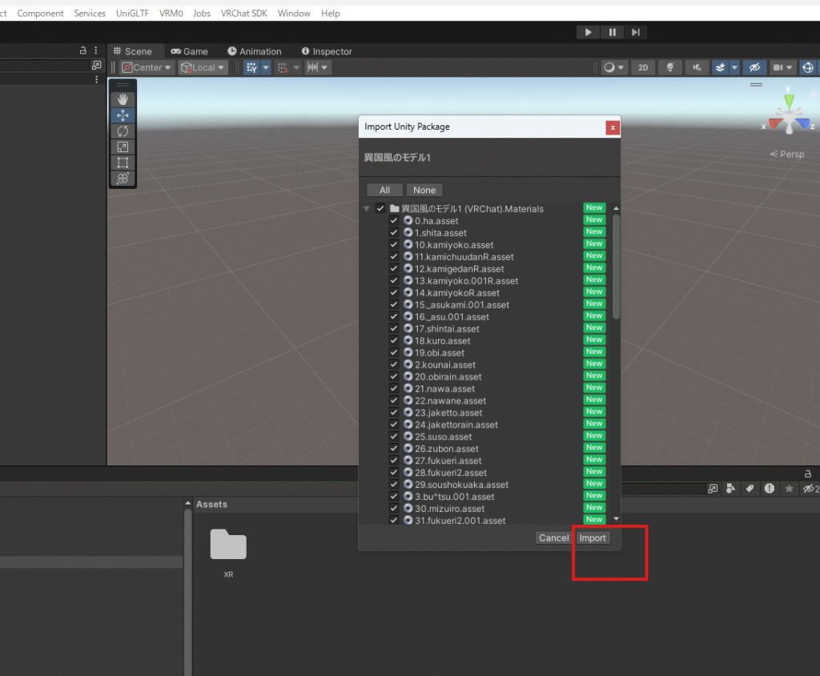
Task: Select the Rect transform tool
Action: tap(123, 163)
